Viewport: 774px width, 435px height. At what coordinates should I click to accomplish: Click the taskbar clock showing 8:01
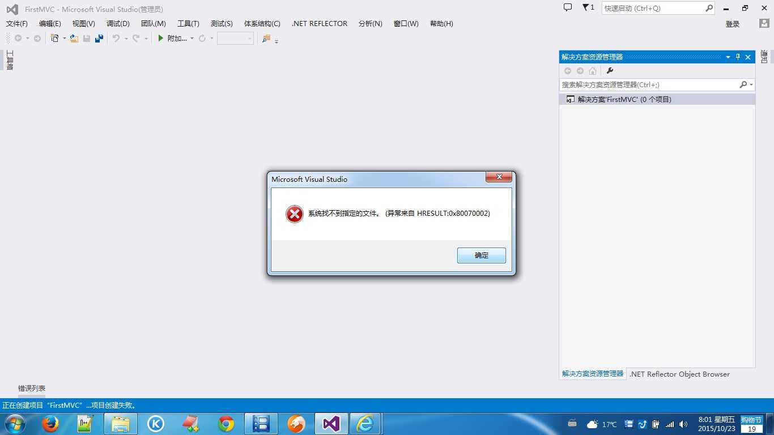click(717, 424)
